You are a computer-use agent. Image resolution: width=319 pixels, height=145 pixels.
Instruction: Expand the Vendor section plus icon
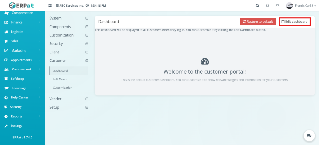coord(87,99)
